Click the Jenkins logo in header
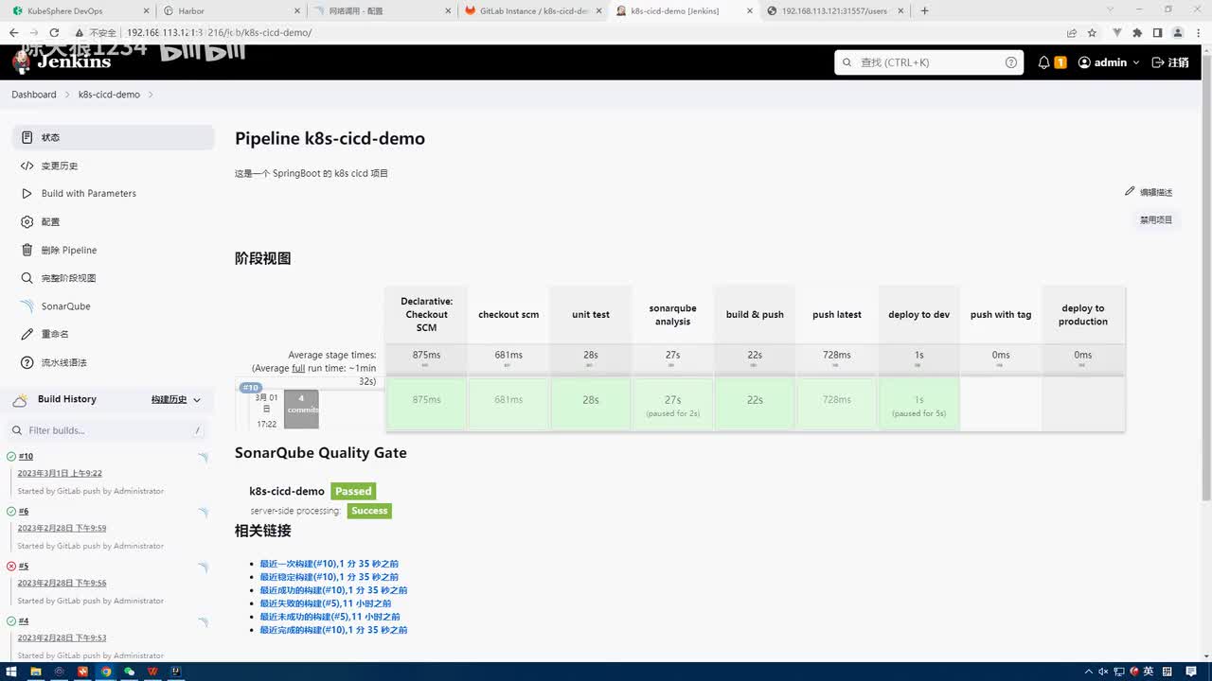1212x681 pixels. tap(61, 61)
